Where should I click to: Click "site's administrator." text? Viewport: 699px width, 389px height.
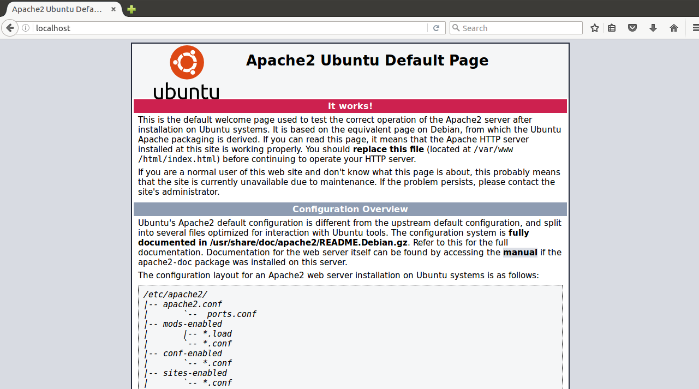(179, 192)
